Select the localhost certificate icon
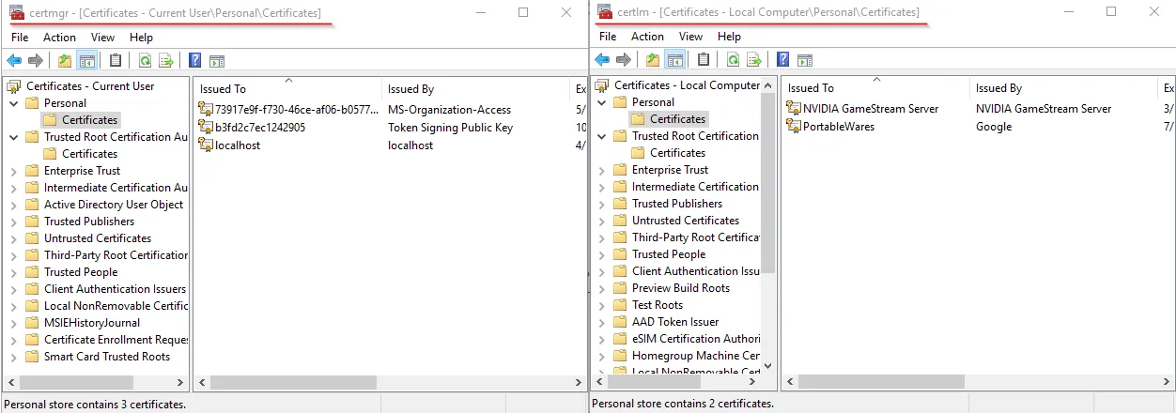1176x413 pixels. [207, 145]
